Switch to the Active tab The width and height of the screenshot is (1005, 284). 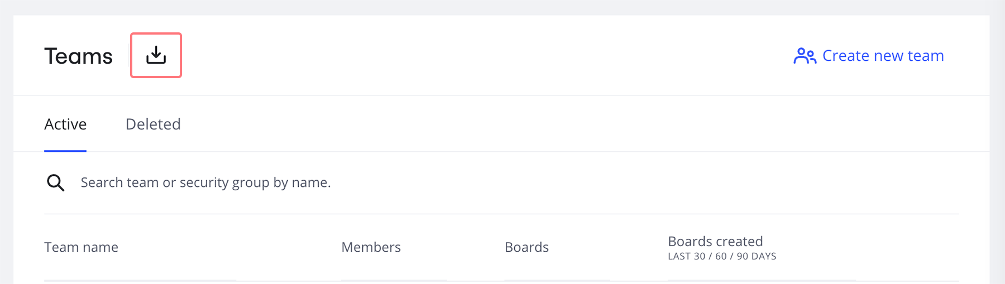[x=65, y=124]
